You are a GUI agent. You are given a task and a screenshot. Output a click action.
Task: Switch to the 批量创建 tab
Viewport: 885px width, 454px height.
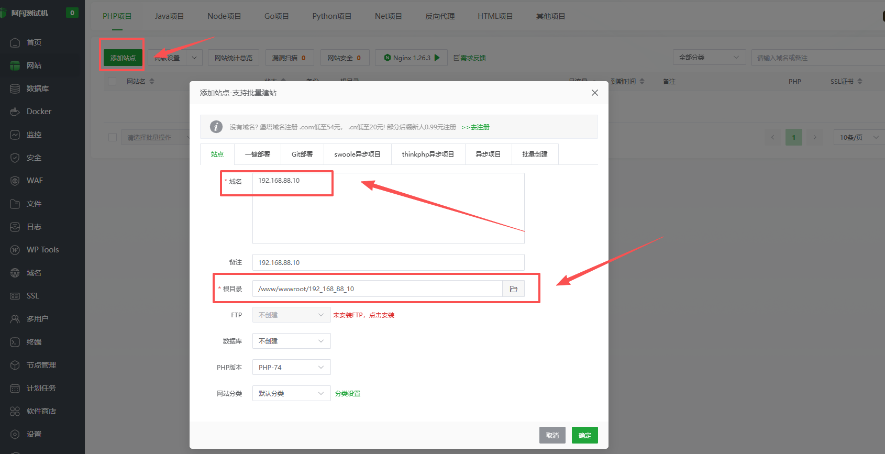[535, 154]
